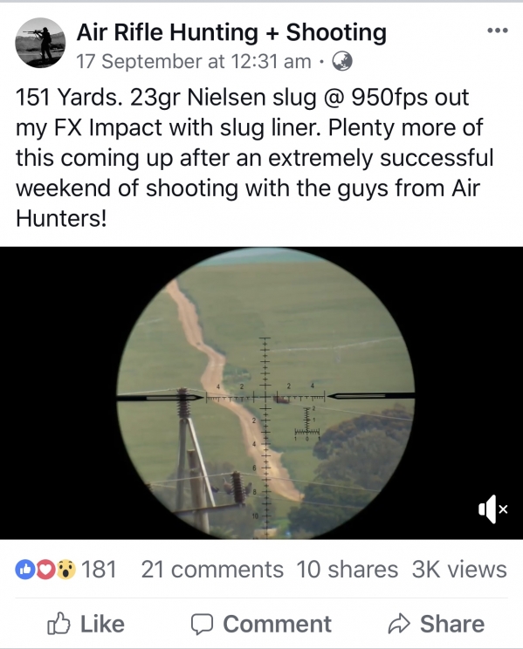
Task: View the 181 reactions count
Action: coord(99,570)
